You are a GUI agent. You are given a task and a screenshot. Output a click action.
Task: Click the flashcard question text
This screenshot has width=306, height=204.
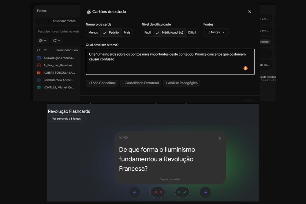(x=157, y=159)
